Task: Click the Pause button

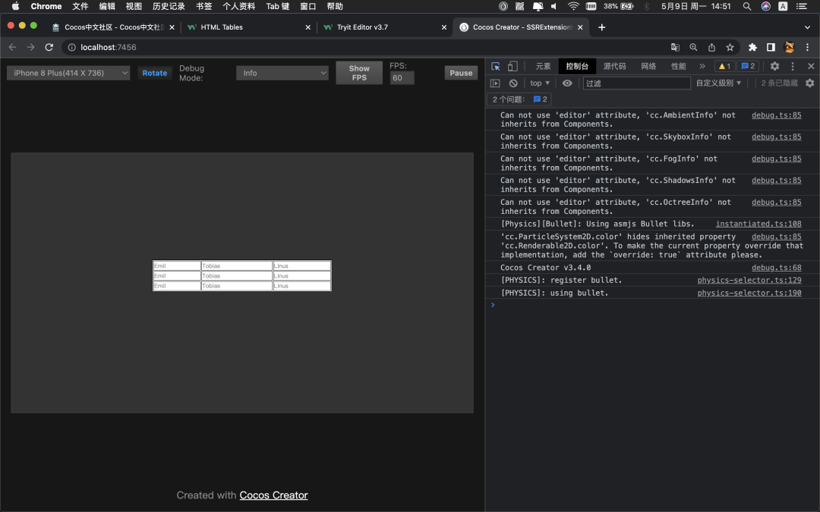Action: pyautogui.click(x=461, y=74)
